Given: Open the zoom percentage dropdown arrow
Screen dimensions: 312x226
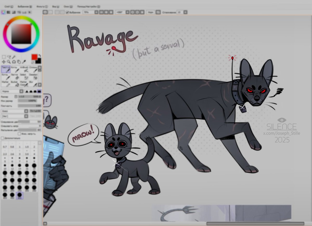Looking at the screenshot, I should (x=96, y=12).
